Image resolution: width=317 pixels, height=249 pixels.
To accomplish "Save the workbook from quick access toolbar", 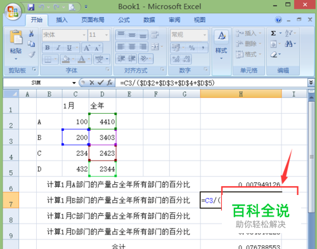I will (x=31, y=7).
